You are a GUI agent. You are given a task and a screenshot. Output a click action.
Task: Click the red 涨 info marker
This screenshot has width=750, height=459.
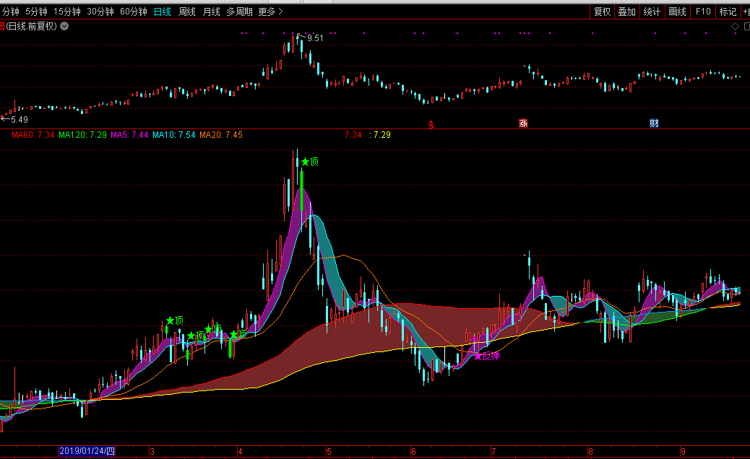coord(523,123)
